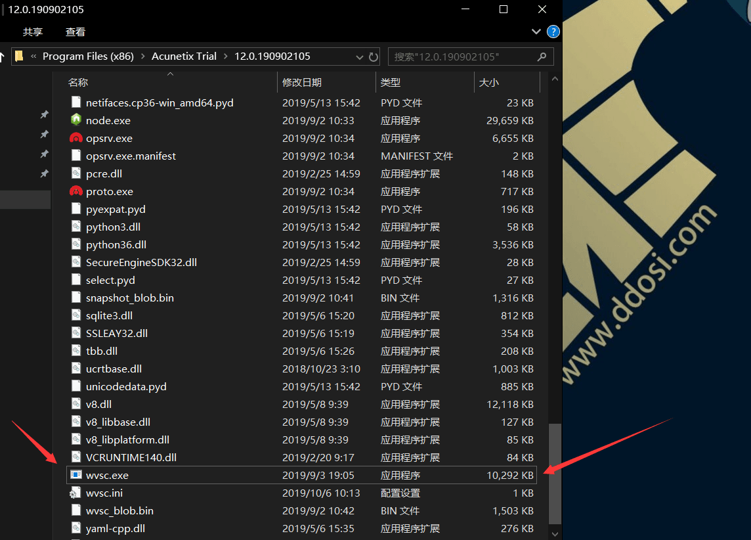Click the node.exe file icon

pyautogui.click(x=75, y=120)
